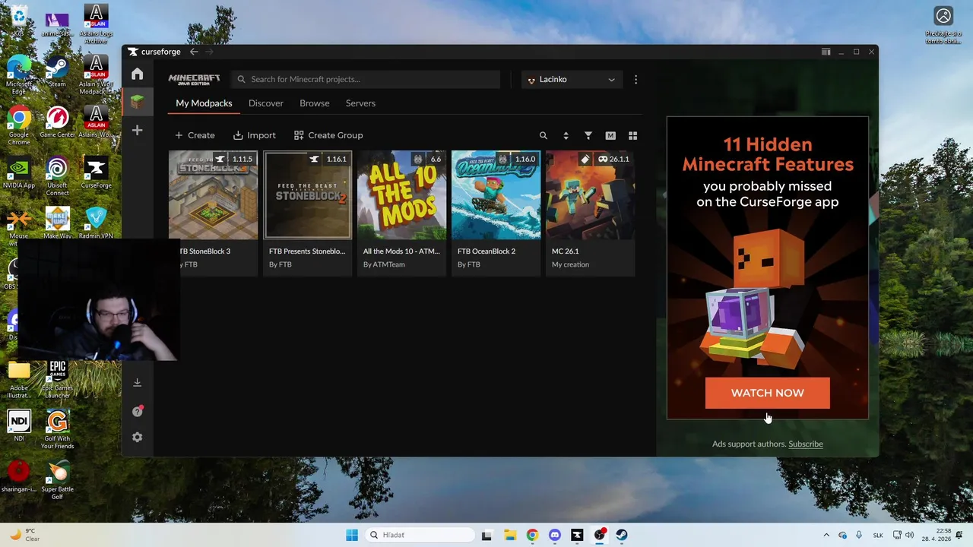Toggle the M badge icon in toolbar

point(610,135)
